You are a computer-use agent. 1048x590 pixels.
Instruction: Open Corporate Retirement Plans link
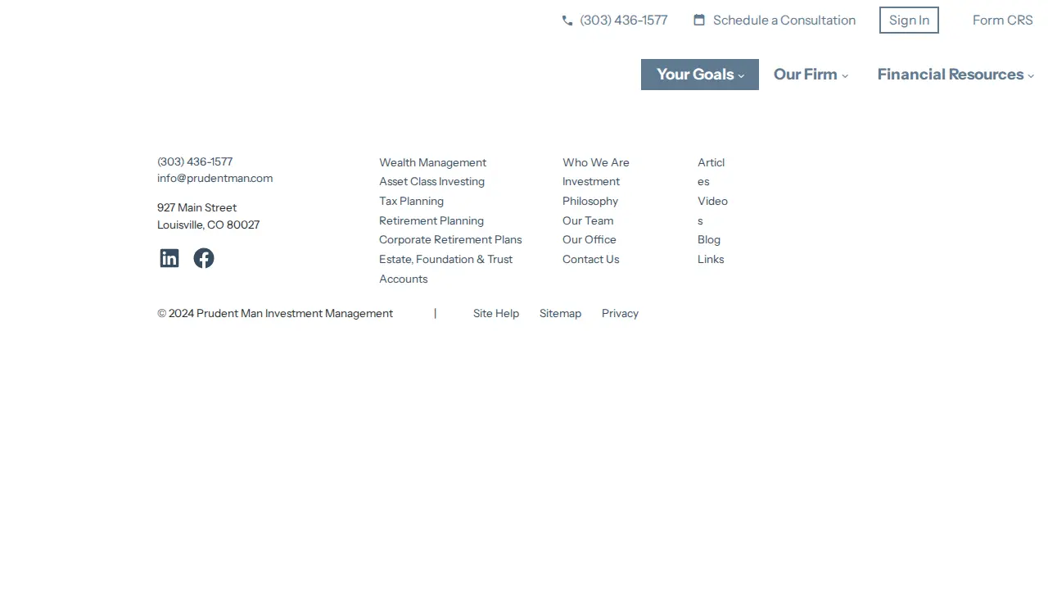[x=450, y=239]
